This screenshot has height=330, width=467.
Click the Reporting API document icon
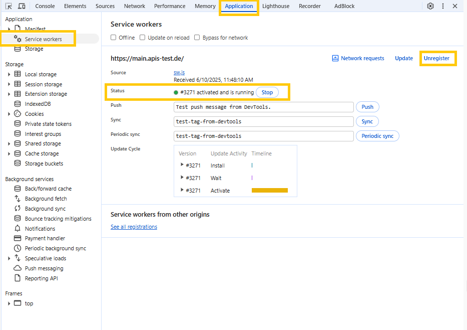point(18,278)
